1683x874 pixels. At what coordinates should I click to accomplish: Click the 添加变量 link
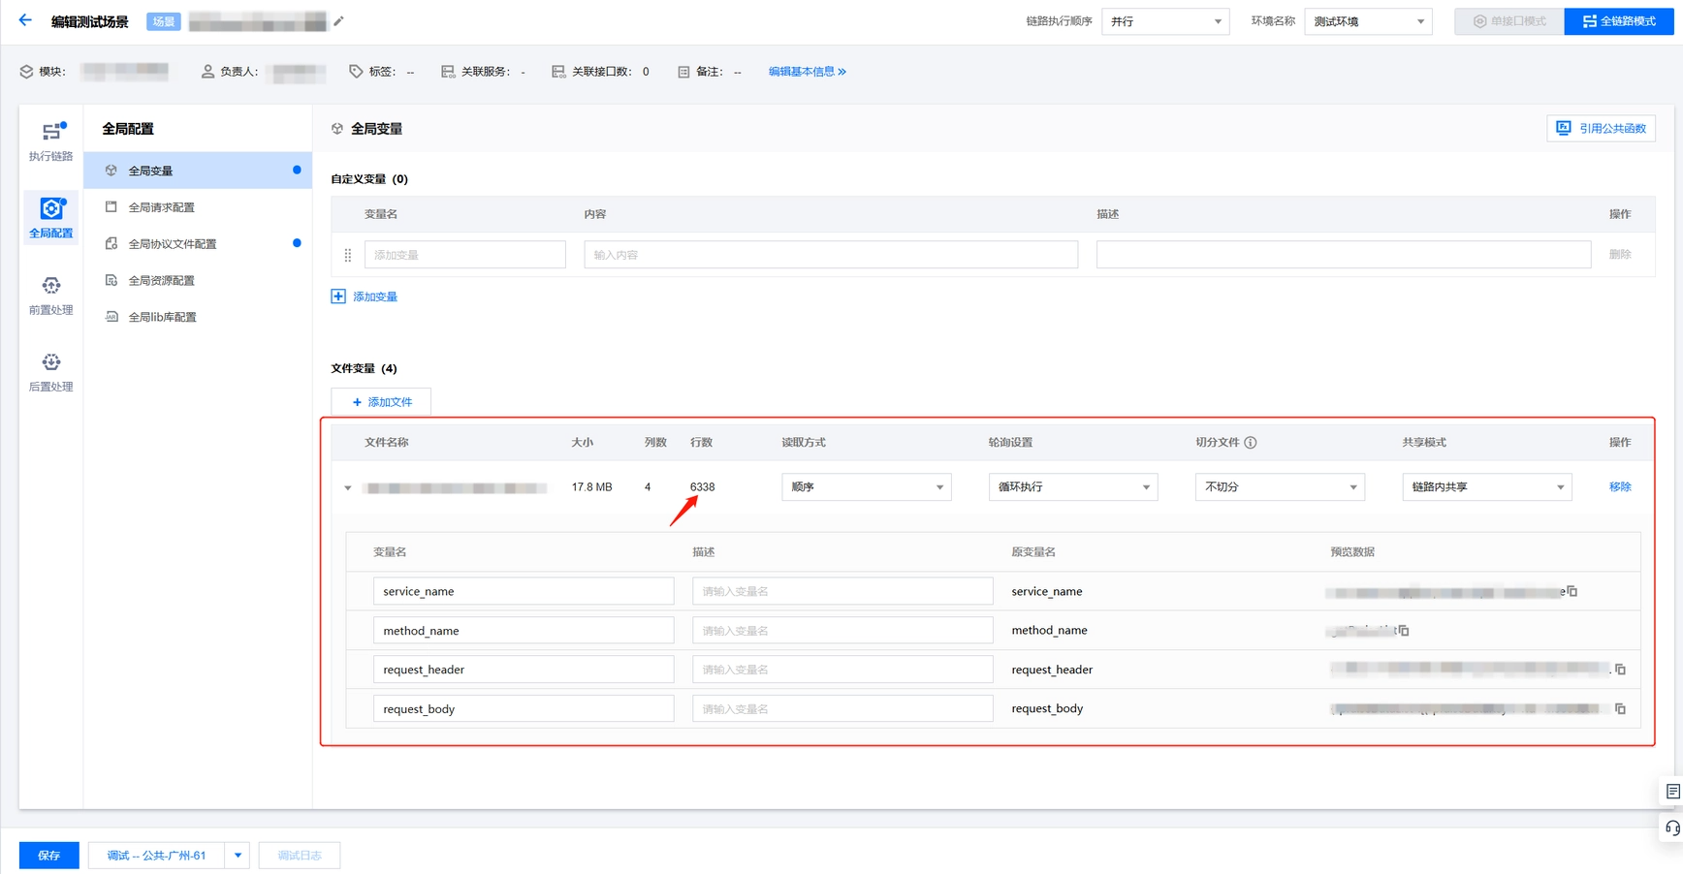tap(375, 297)
